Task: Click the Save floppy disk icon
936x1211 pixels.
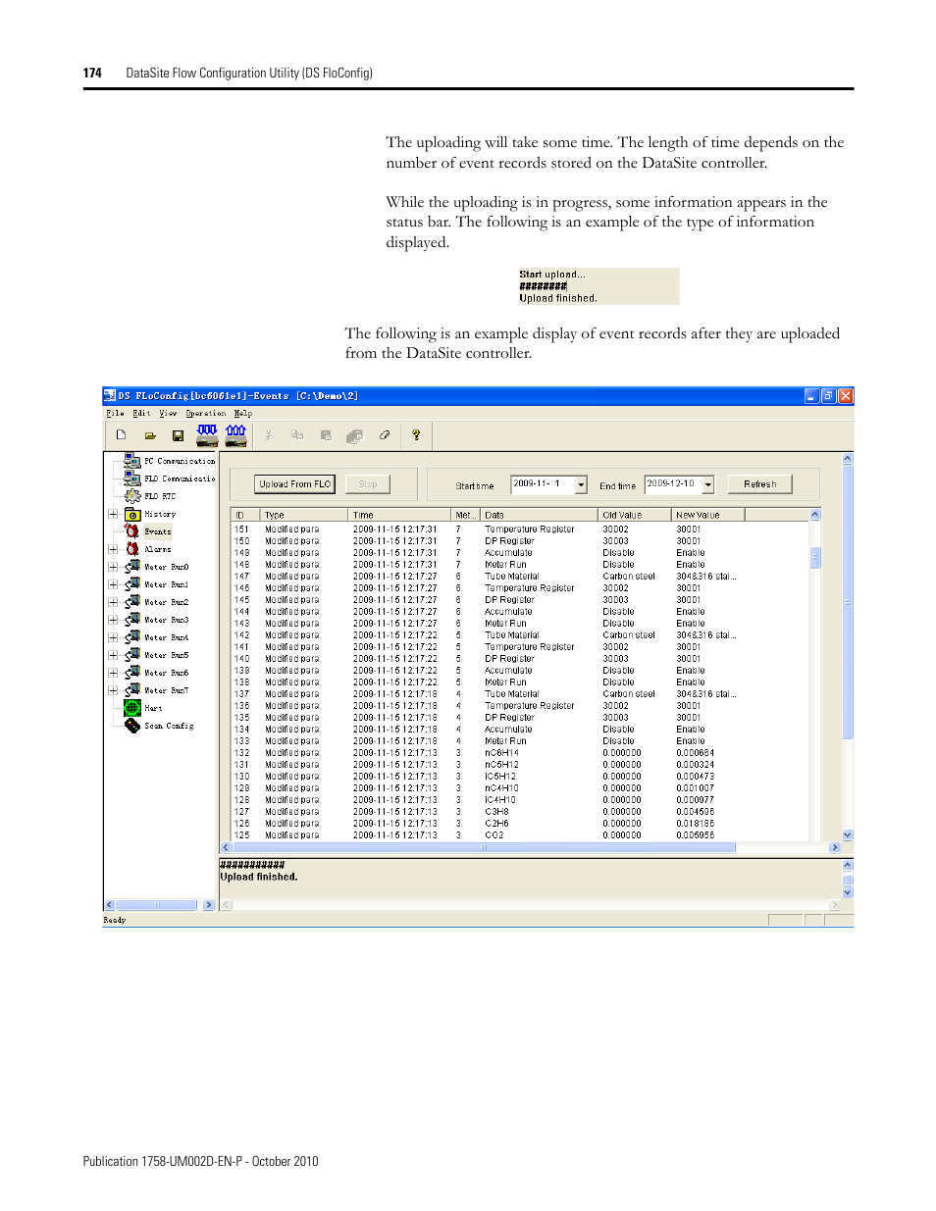Action: coord(178,435)
